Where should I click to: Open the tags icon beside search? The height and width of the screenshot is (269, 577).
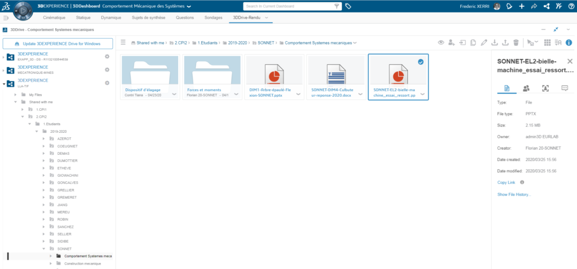click(x=348, y=6)
